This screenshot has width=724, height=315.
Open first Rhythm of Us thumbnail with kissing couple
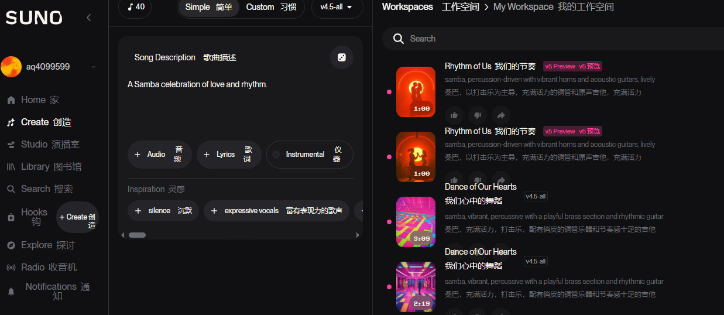coord(416,92)
